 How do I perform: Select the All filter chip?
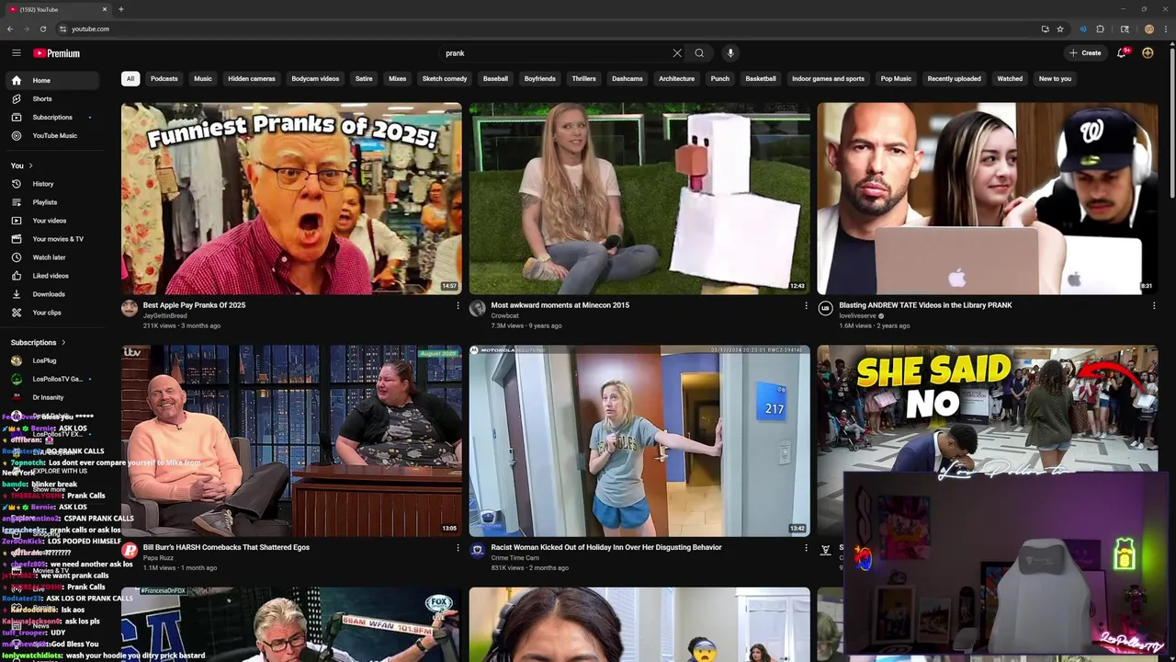pos(130,78)
